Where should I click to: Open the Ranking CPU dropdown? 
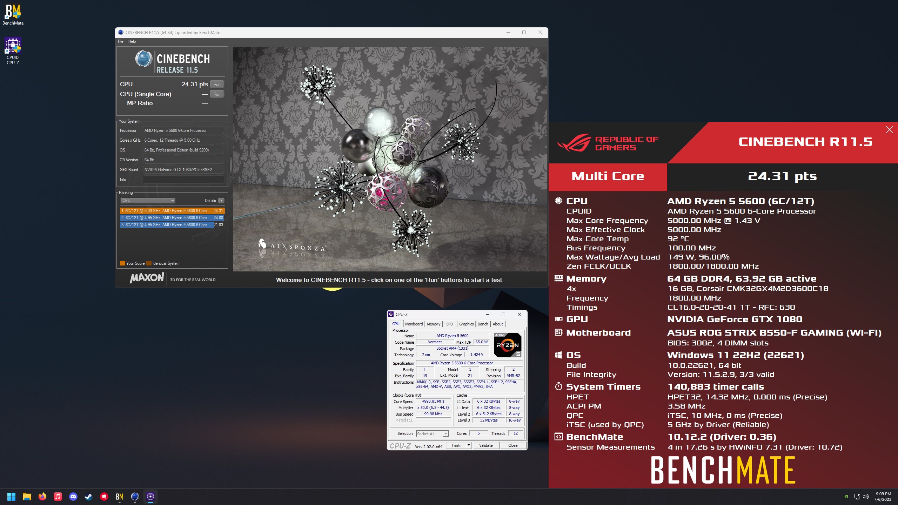point(148,201)
